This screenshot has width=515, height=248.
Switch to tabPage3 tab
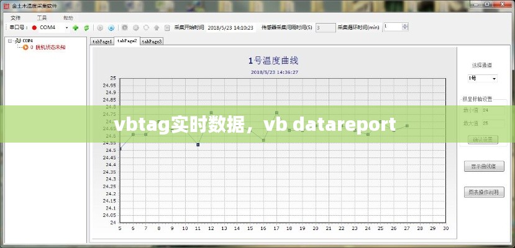pos(152,42)
